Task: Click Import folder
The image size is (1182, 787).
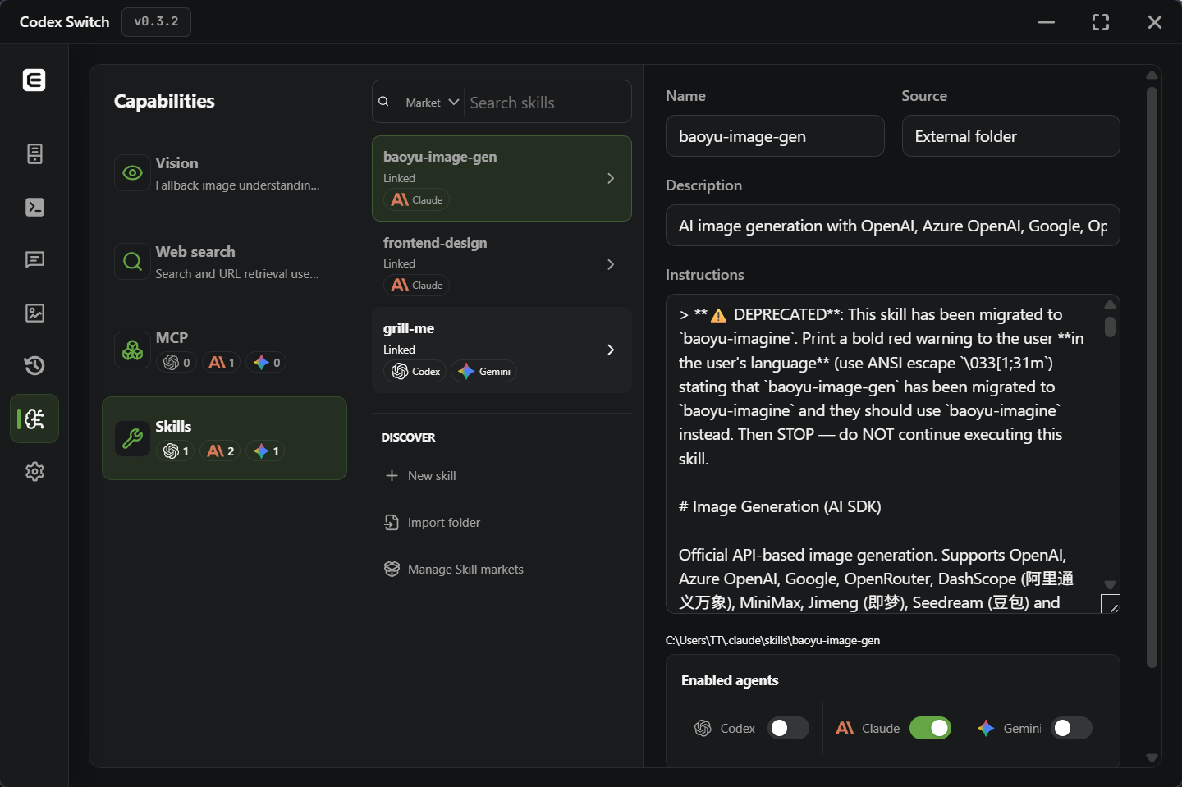Action: 432,523
